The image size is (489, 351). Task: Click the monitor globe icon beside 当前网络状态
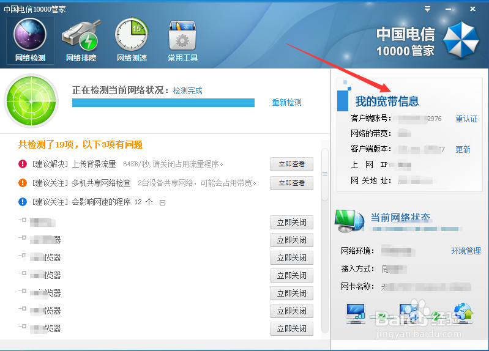[x=349, y=221]
